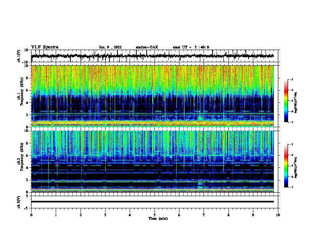Click the "-3" label on upper color bar

291,80
